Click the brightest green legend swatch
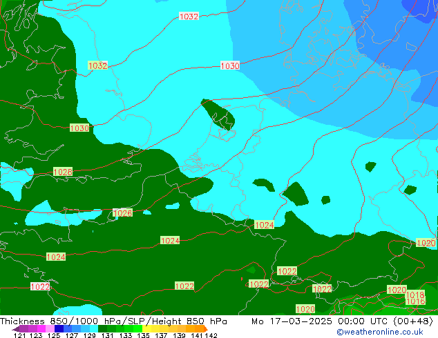This screenshot has width=438, height=338. 138,328
